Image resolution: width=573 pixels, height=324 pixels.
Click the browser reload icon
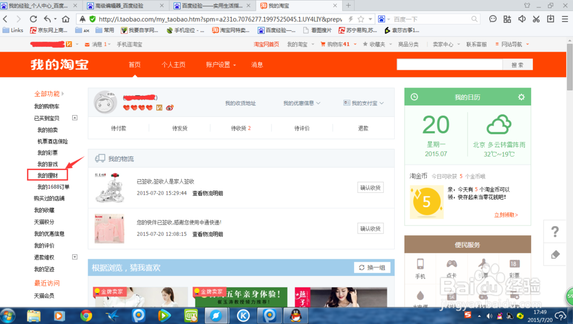33,19
